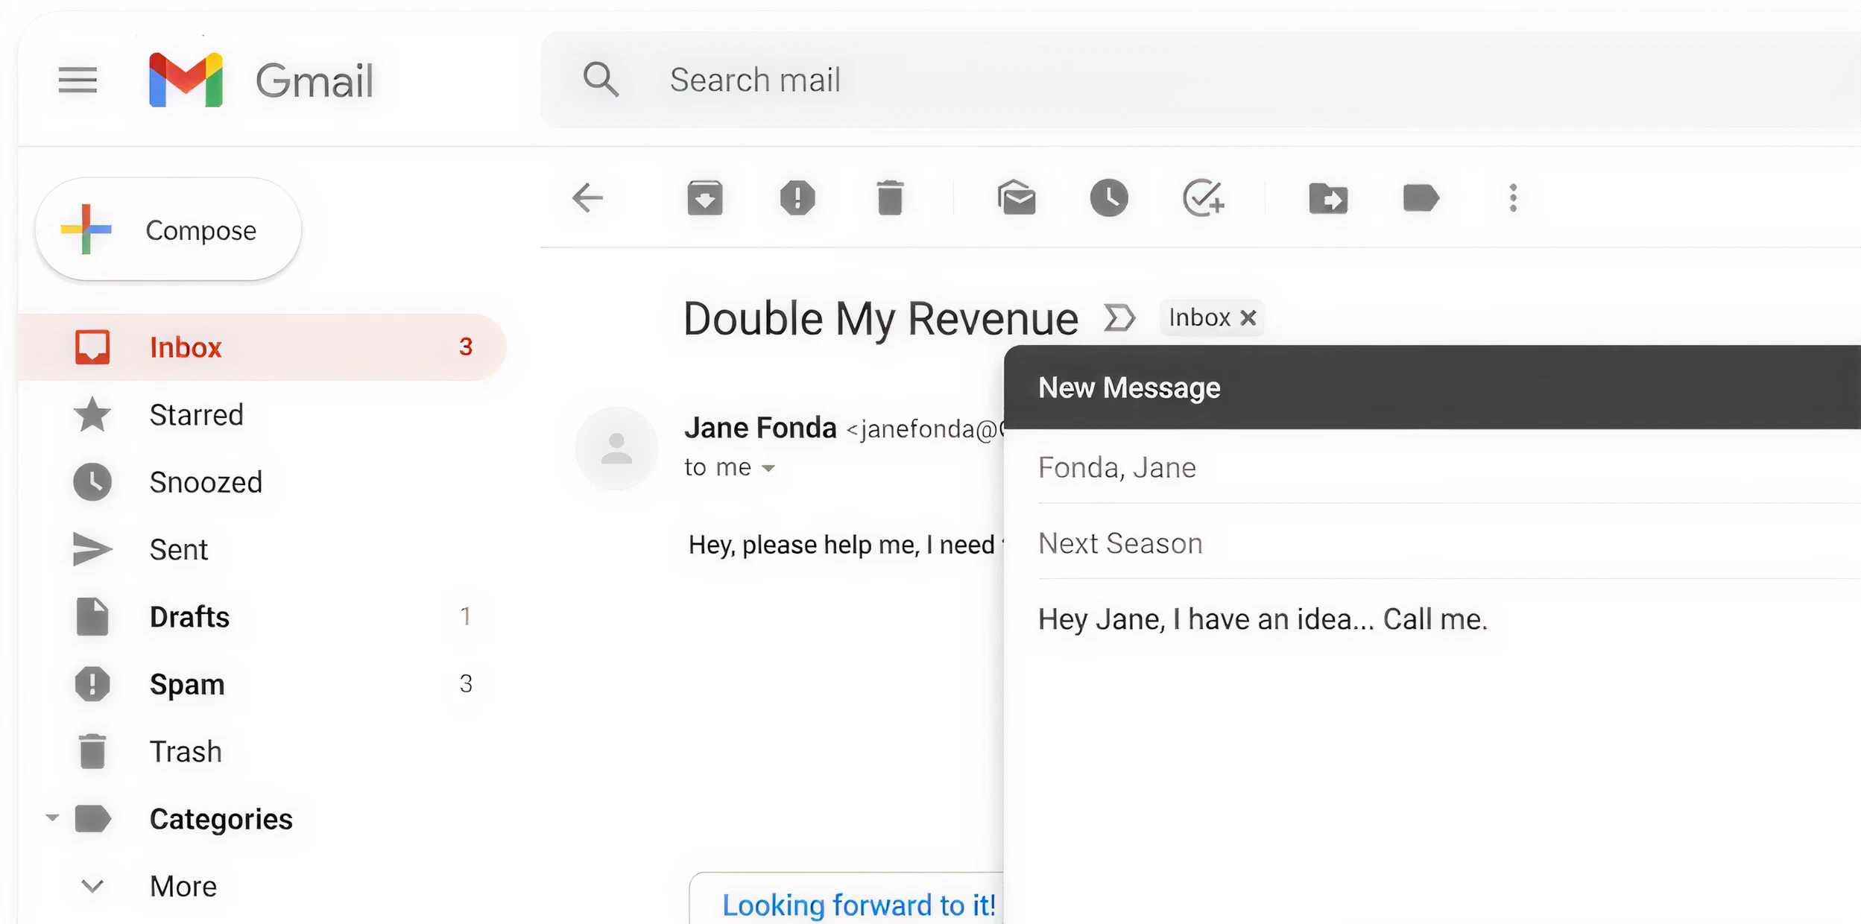The height and width of the screenshot is (924, 1861).
Task: Expand the Categories section arrow
Action: 52,818
